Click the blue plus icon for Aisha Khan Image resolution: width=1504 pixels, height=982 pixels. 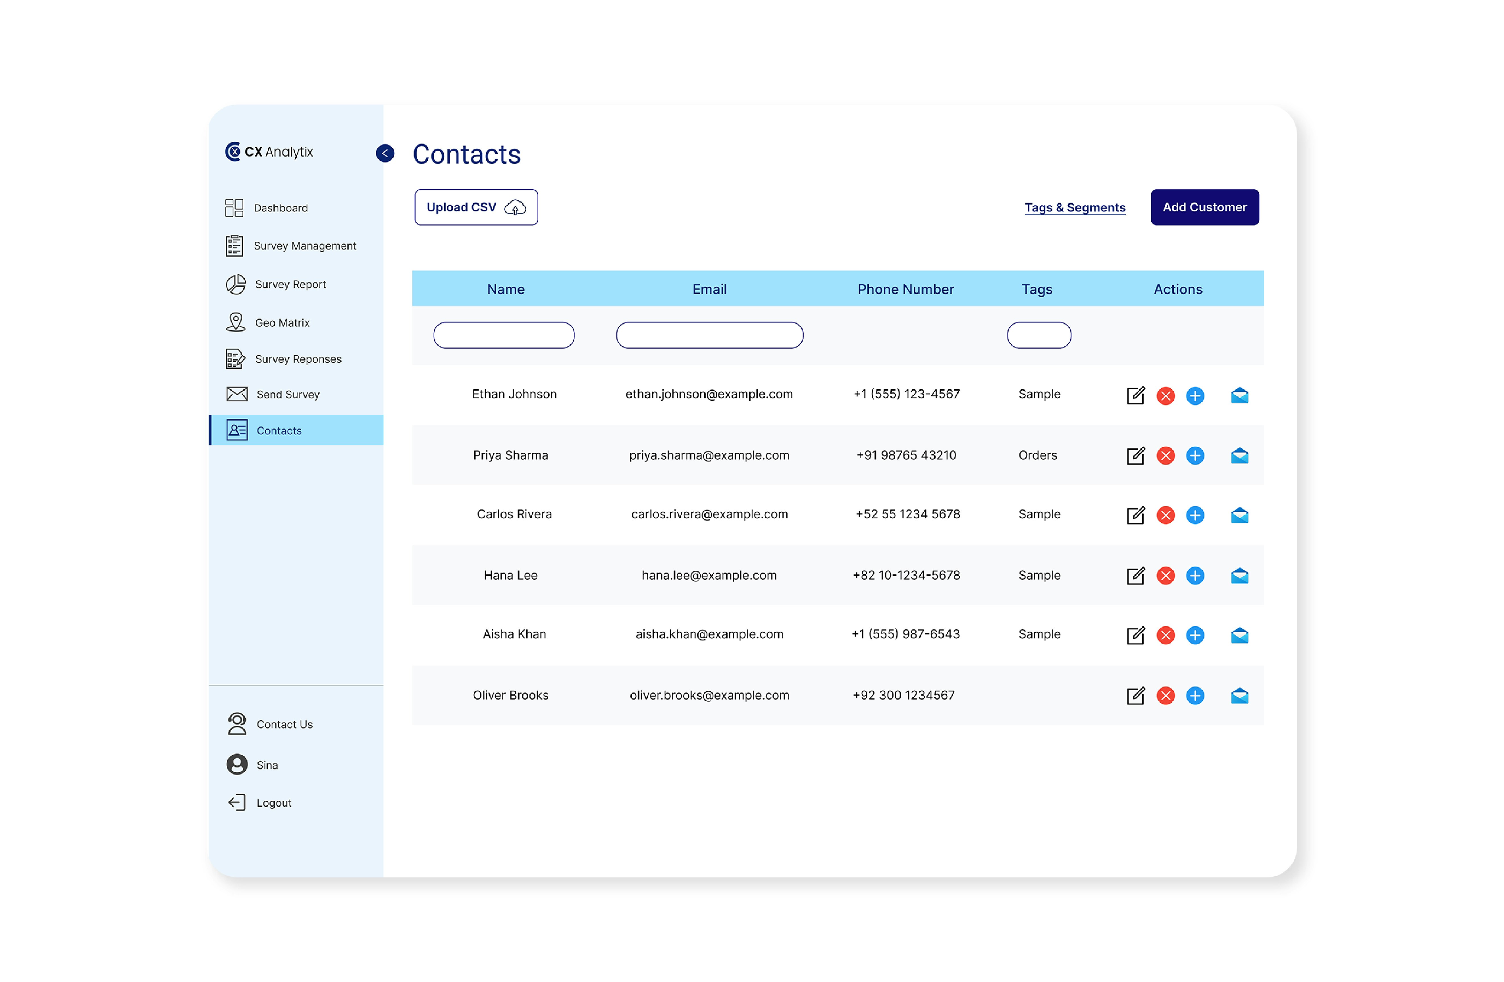click(x=1195, y=635)
